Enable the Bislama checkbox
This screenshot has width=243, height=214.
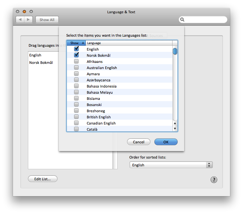76,98
